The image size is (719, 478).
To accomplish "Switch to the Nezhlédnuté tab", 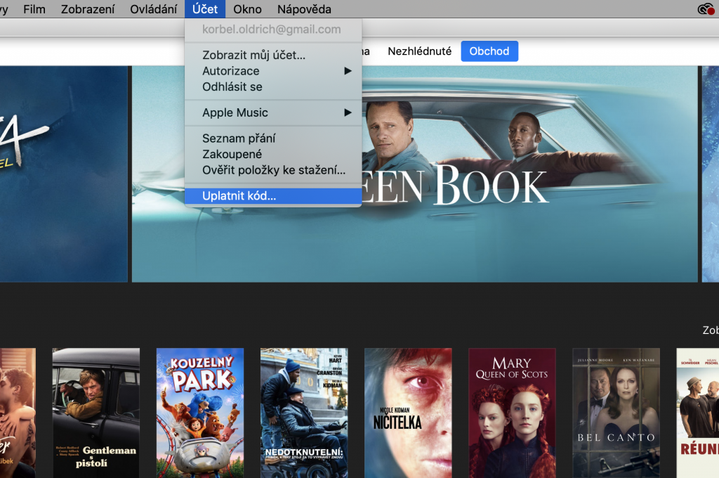I will click(420, 51).
